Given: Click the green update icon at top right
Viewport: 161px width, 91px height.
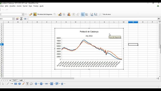Looking at the screenshot, I should coord(158,6).
